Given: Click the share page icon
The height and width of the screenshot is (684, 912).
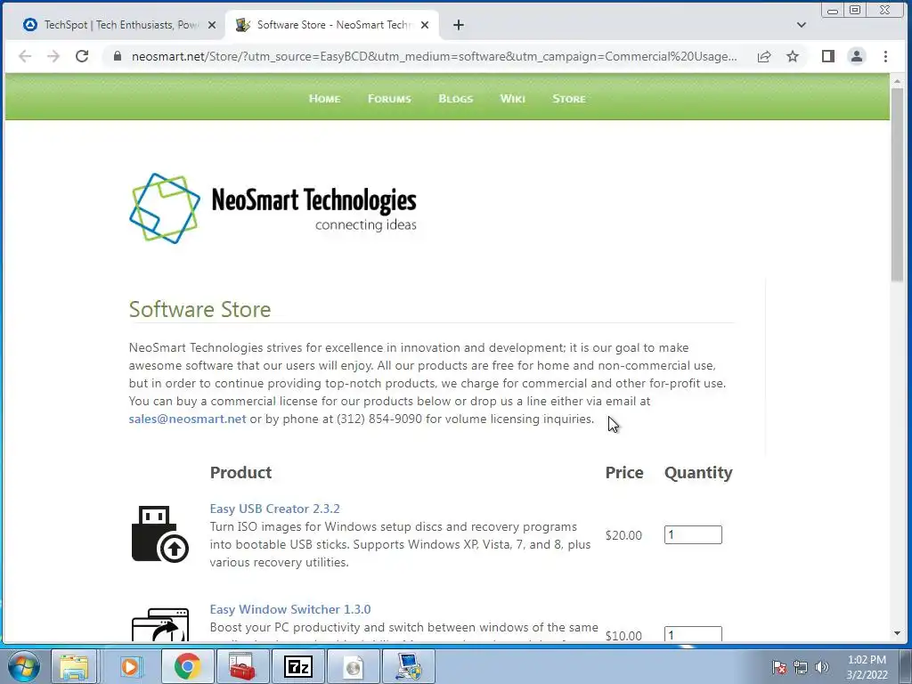Looking at the screenshot, I should [763, 56].
